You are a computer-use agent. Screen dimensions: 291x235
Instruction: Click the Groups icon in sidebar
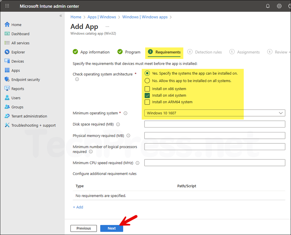click(7, 107)
